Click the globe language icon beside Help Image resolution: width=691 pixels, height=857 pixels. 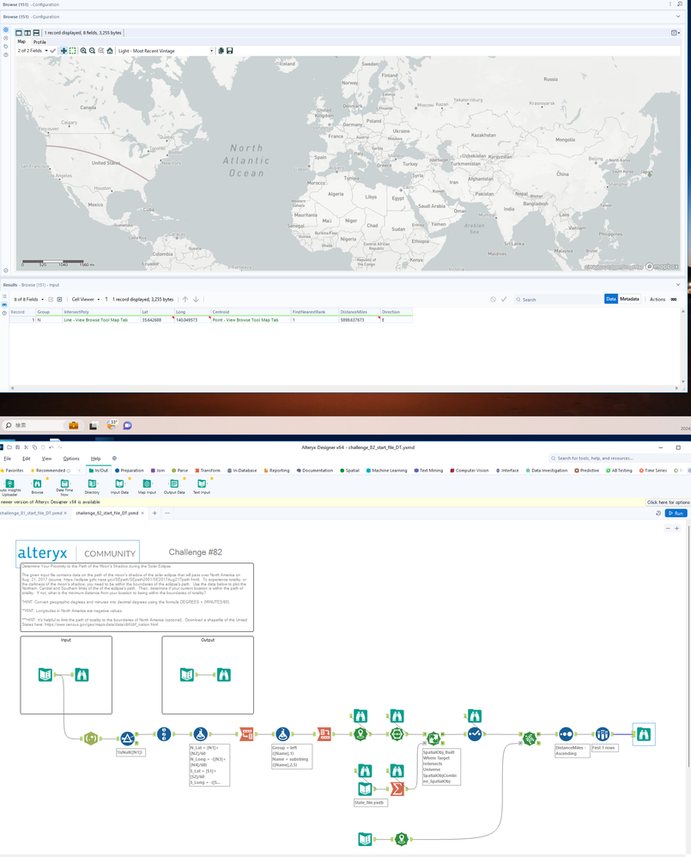coord(114,459)
